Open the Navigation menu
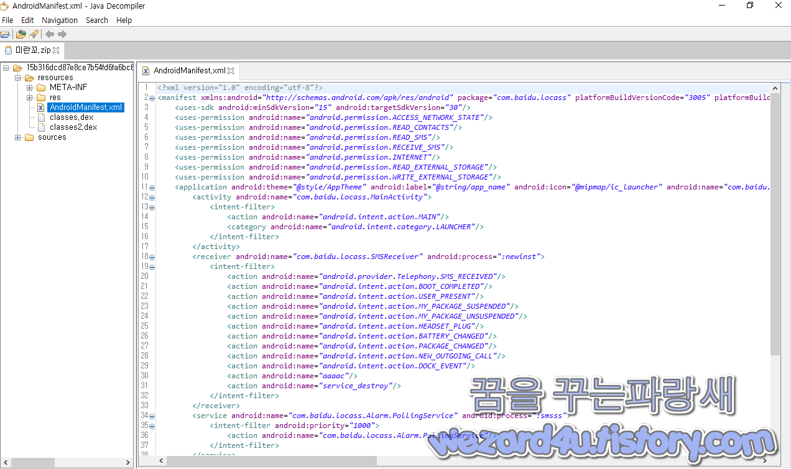Image resolution: width=791 pixels, height=469 pixels. (60, 20)
